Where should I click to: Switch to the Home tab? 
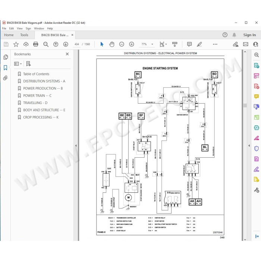[9, 35]
